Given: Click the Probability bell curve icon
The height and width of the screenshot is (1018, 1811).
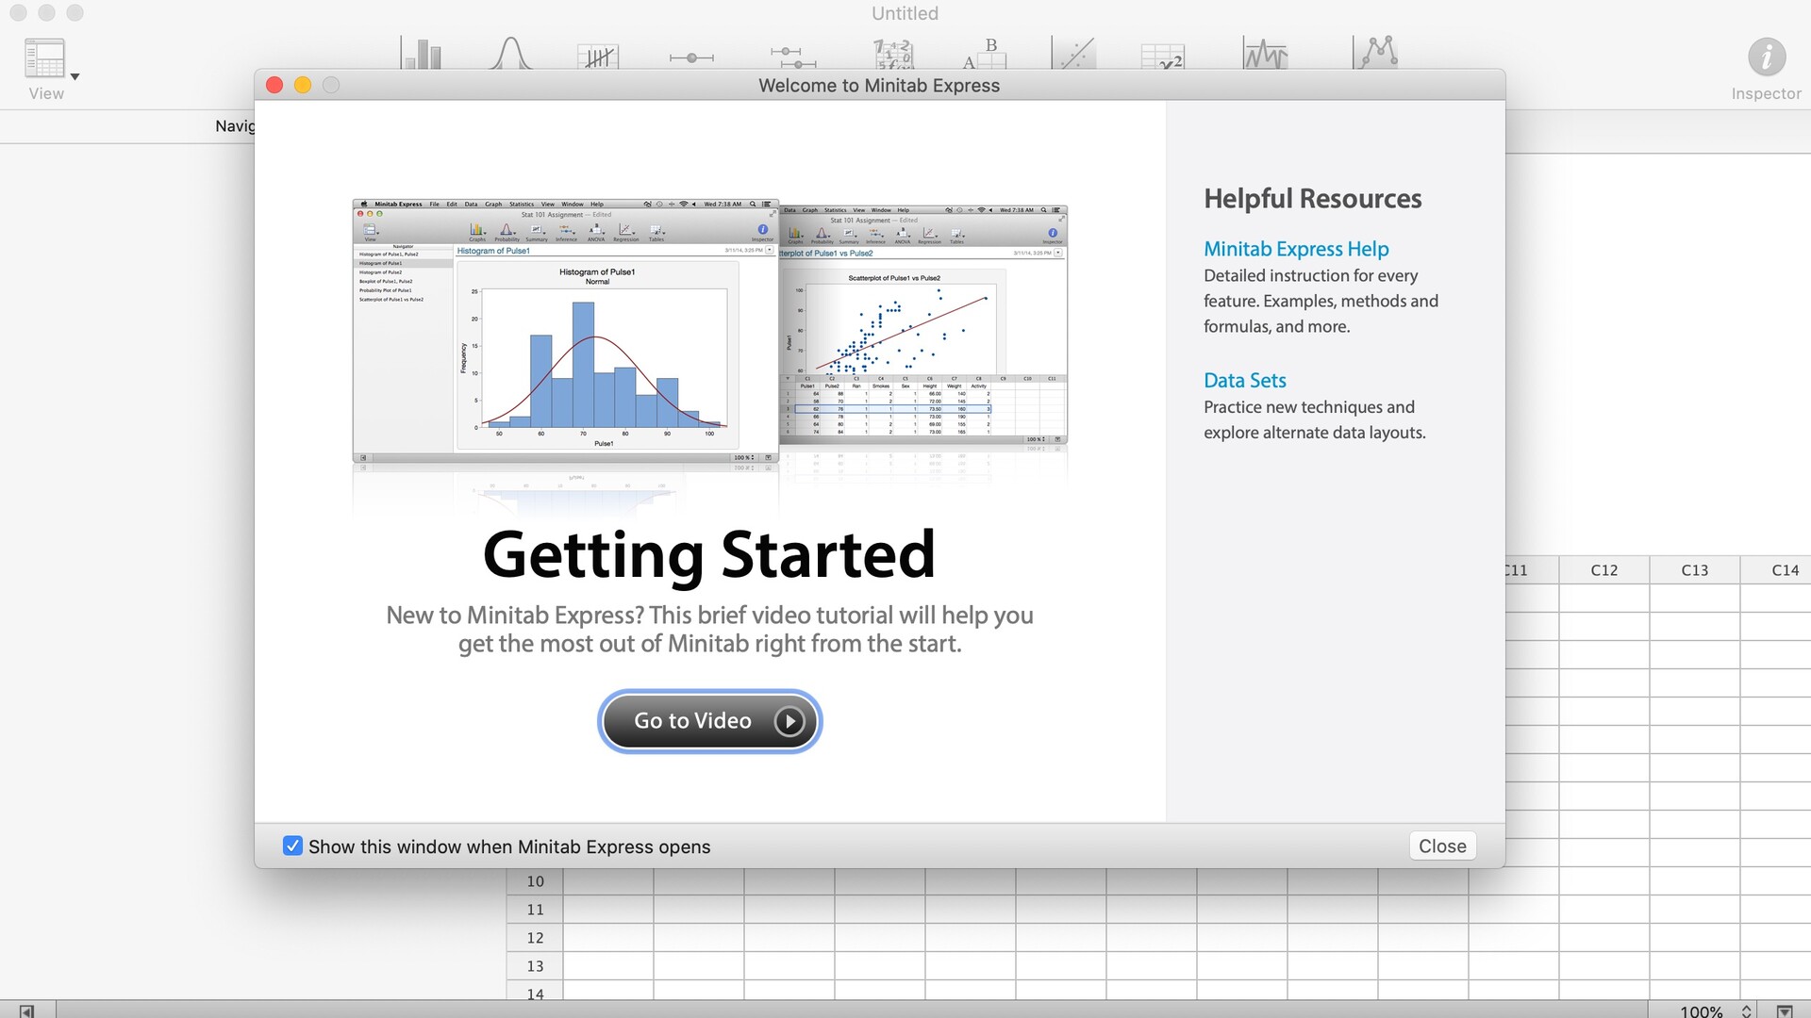Looking at the screenshot, I should click(x=510, y=53).
